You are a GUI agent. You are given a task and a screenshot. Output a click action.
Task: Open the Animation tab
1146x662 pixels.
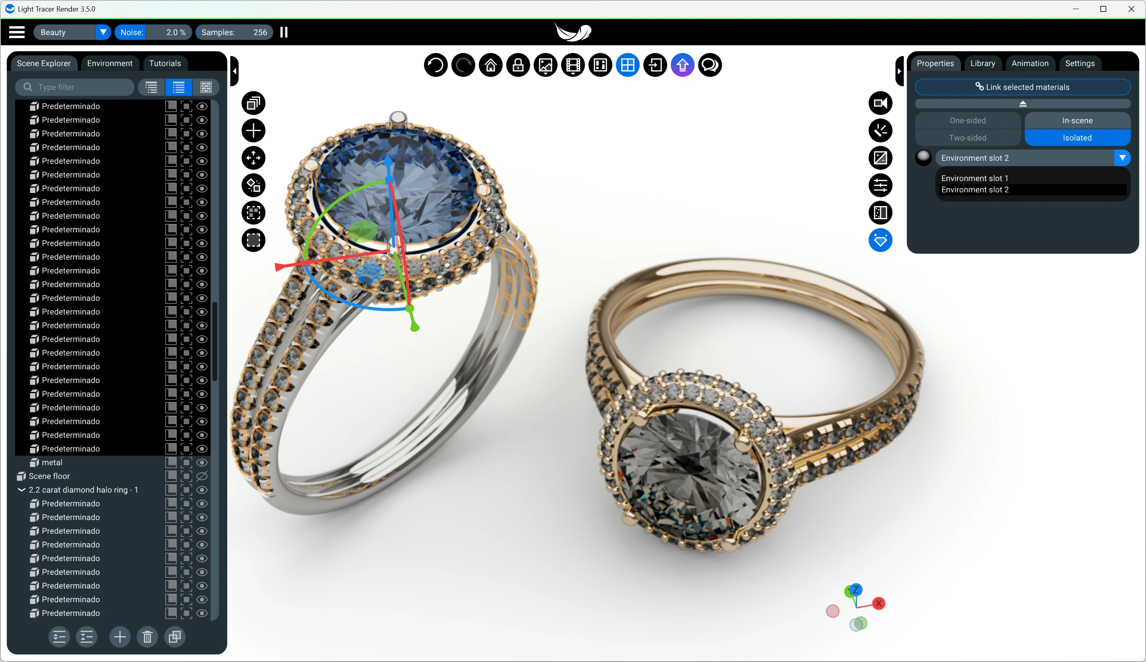click(1030, 63)
